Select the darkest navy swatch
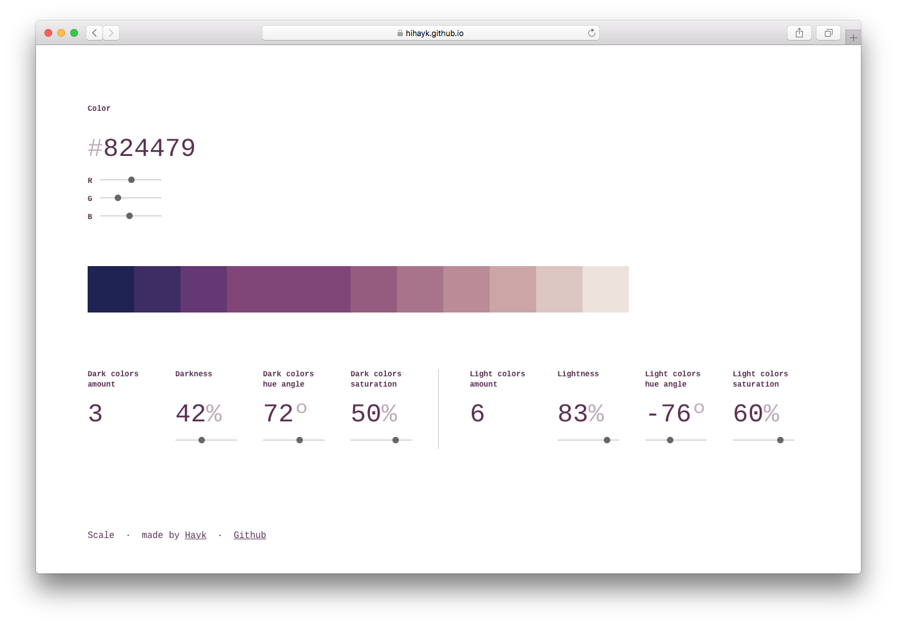The width and height of the screenshot is (897, 625). click(111, 289)
